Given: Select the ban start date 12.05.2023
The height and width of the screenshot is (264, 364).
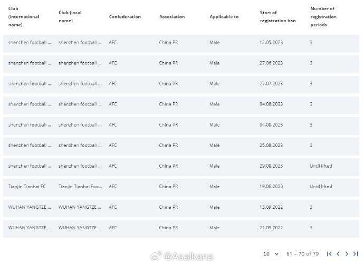Looking at the screenshot, I should [271, 42].
